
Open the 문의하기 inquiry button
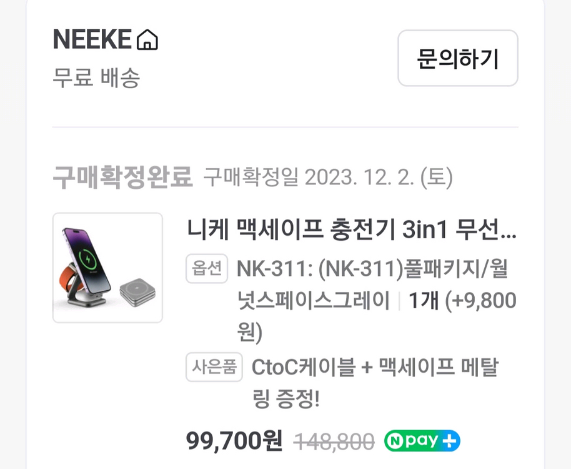pos(457,58)
